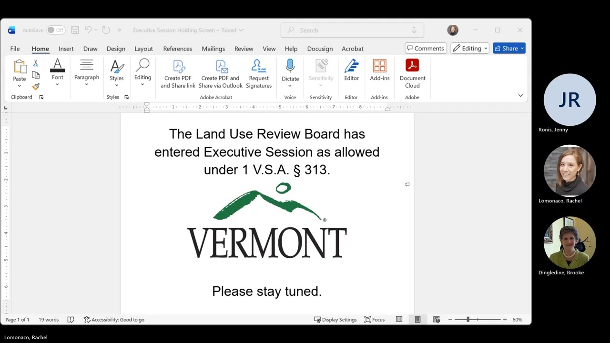Click into the Search box
This screenshot has width=610, height=343.
click(x=352, y=30)
